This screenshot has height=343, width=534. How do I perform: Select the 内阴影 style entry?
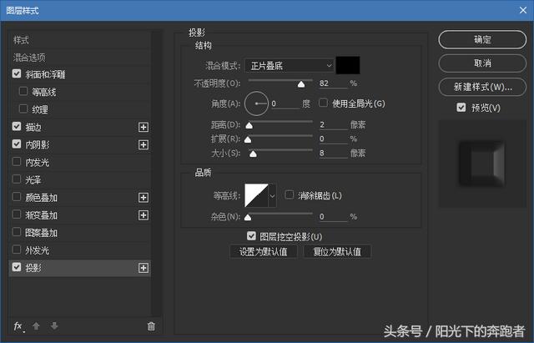[x=38, y=144]
